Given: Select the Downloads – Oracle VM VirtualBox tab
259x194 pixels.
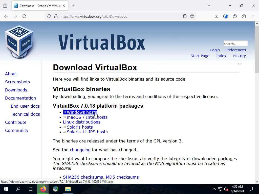Looking at the screenshot, I should tap(40, 6).
